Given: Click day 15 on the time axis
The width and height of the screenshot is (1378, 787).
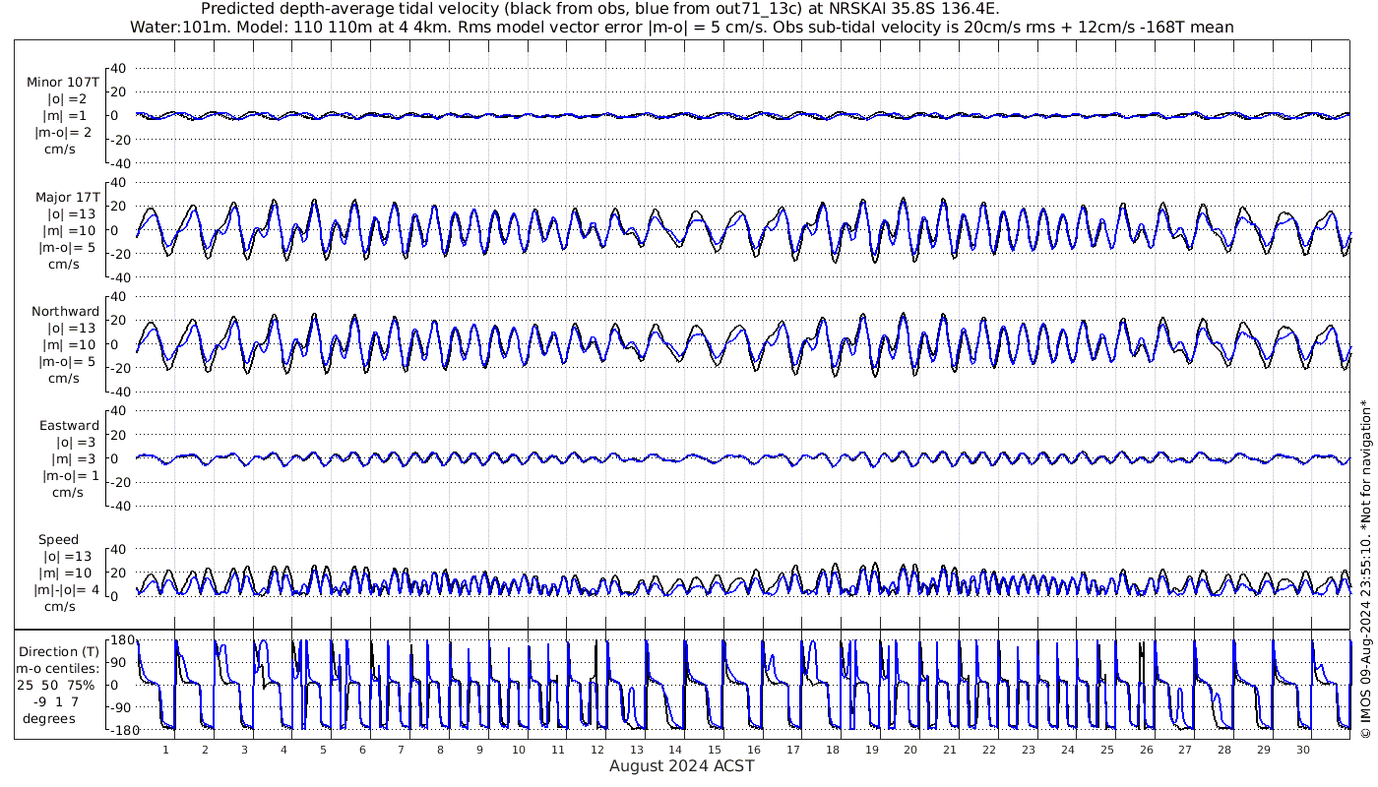Looking at the screenshot, I should pos(715,749).
